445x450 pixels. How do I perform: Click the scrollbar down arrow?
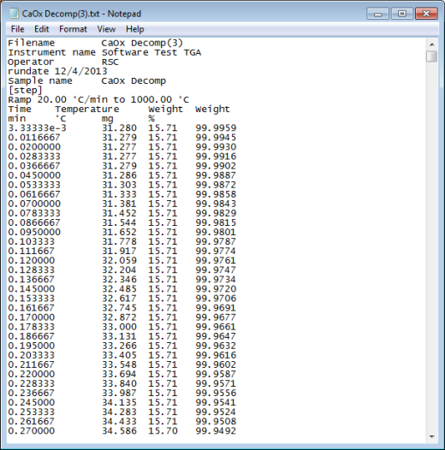click(x=432, y=436)
